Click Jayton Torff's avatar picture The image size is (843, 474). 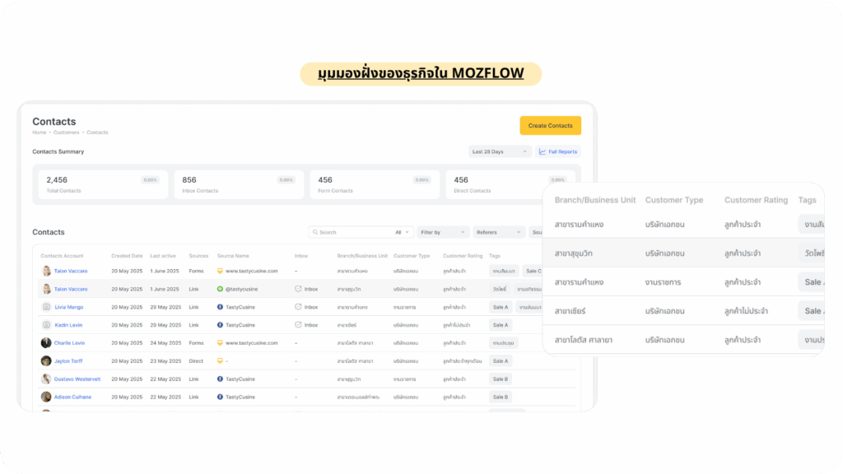click(x=46, y=361)
